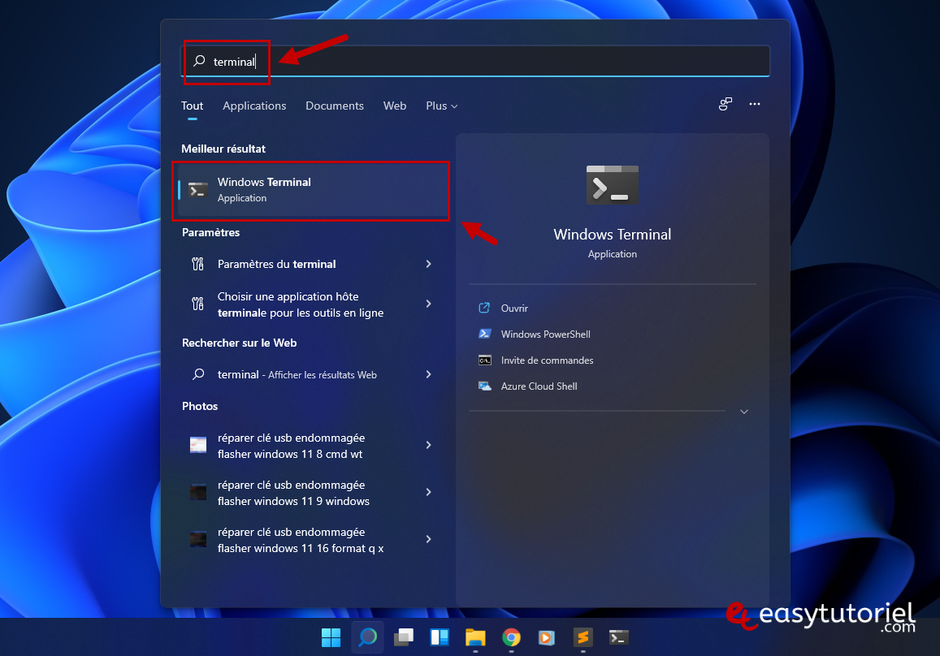Expand chevron for Choisir une application hôte
Screen dimensions: 940x656
pos(428,304)
